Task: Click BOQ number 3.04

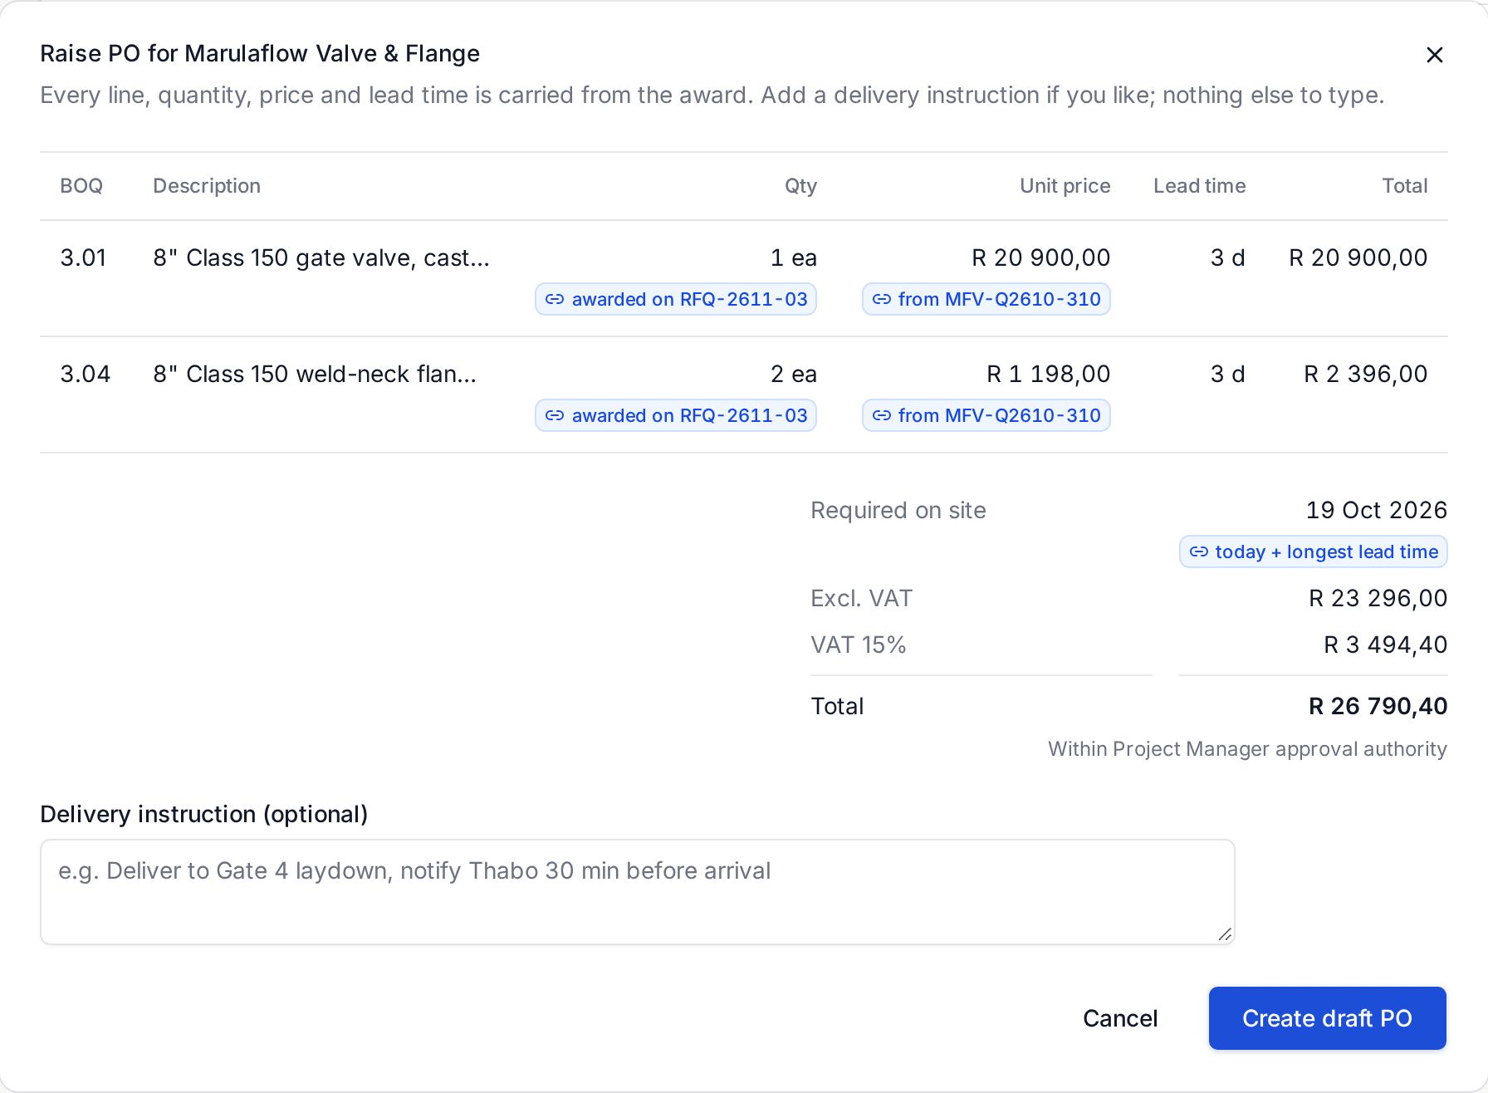Action: (85, 375)
